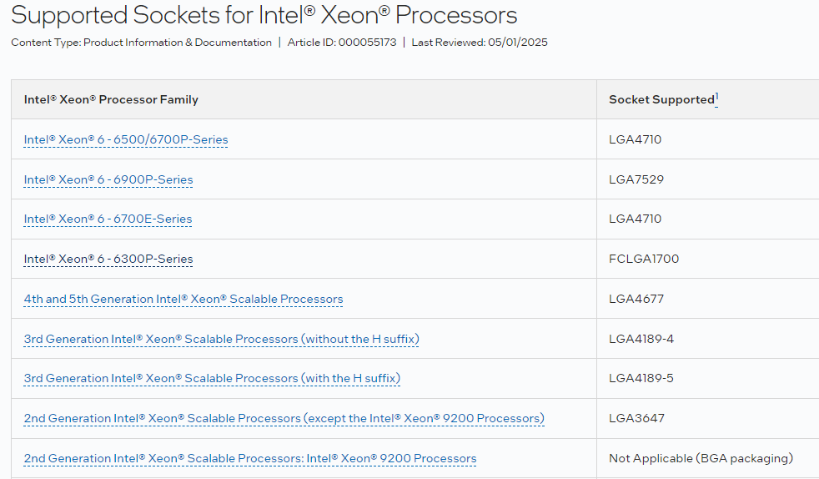819x479 pixels.
Task: Click the Socket Supported column header
Action: click(x=661, y=99)
